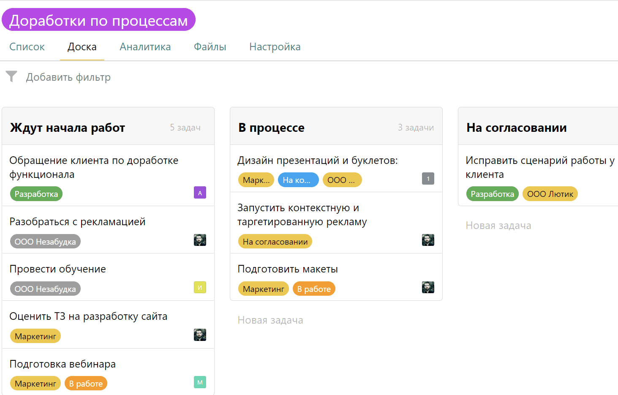
Task: Open assignee avatar on 'Разобраться с рекламацией'
Action: click(x=200, y=240)
